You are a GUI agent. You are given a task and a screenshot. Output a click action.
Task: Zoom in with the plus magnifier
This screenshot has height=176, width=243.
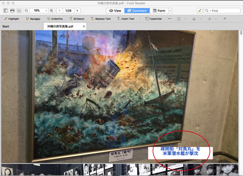(x=52, y=11)
